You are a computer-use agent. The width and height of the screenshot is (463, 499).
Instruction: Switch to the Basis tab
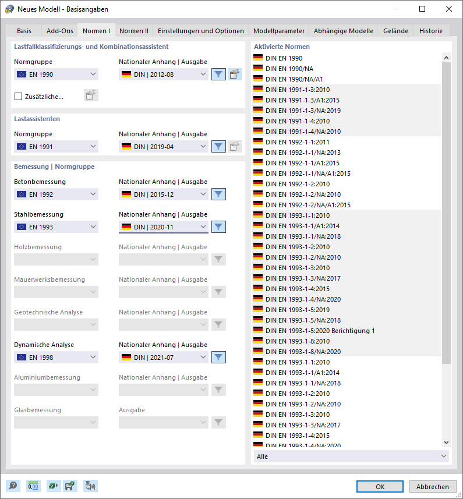[x=24, y=31]
